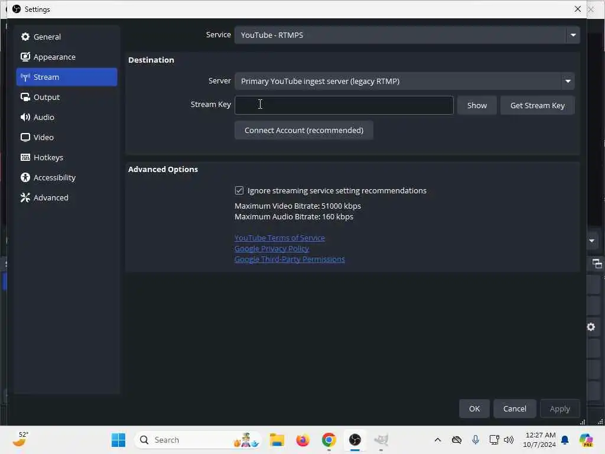Open the GIMP icon on the taskbar
The height and width of the screenshot is (454, 605).
pos(381,440)
